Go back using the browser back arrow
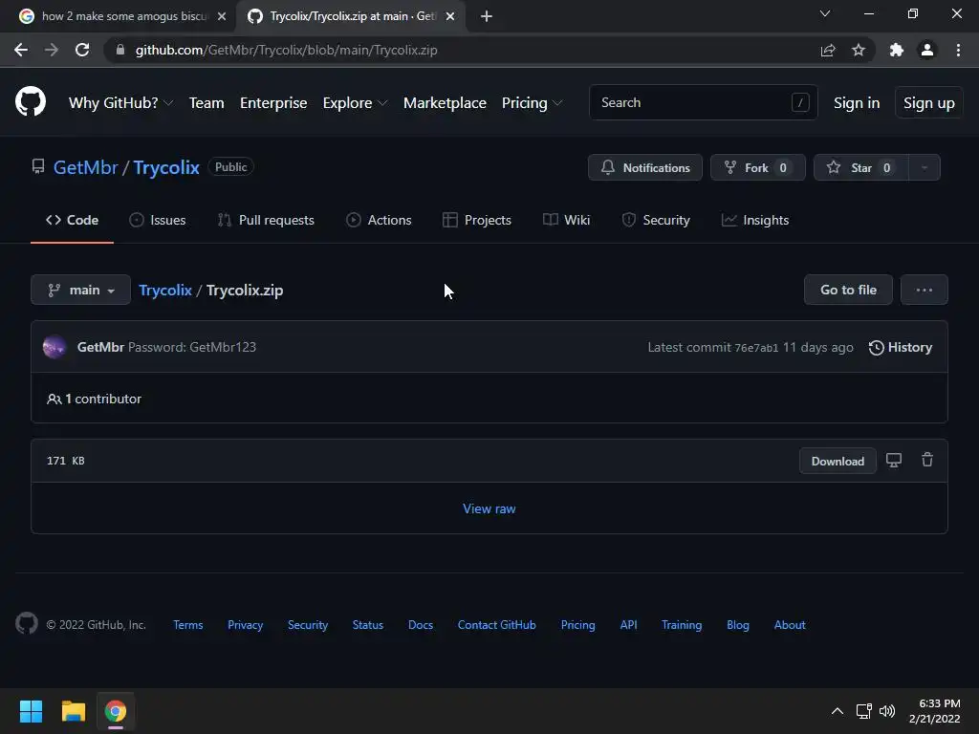 tap(21, 50)
